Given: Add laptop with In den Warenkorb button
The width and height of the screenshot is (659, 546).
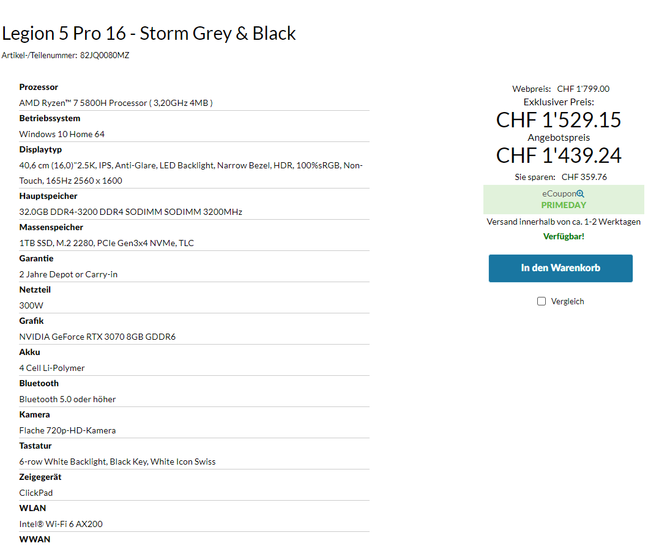Looking at the screenshot, I should 560,268.
